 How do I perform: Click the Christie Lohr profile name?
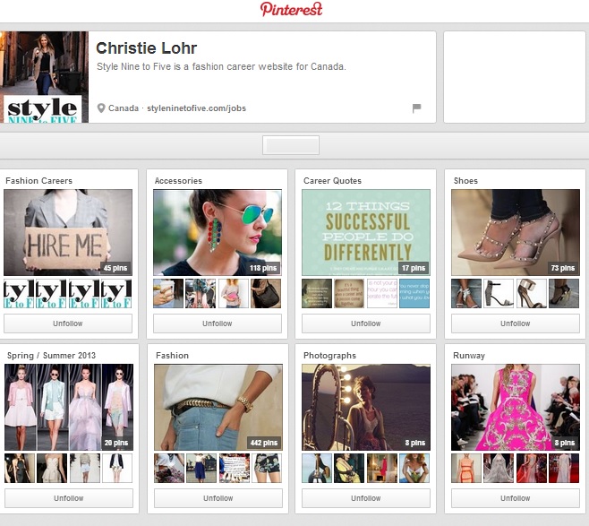point(146,48)
